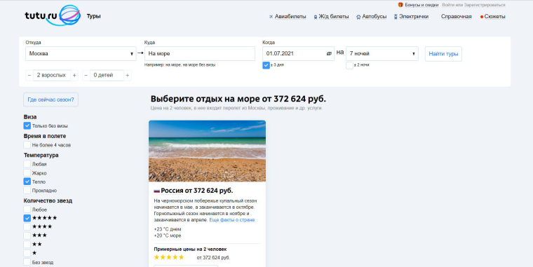Open the tutu.ru logo homepage
The width and height of the screenshot is (533, 267).
pos(53,15)
